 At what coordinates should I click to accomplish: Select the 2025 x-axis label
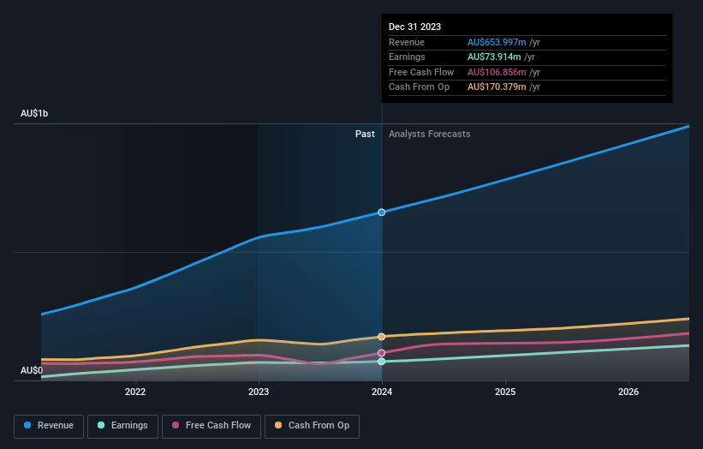point(505,392)
